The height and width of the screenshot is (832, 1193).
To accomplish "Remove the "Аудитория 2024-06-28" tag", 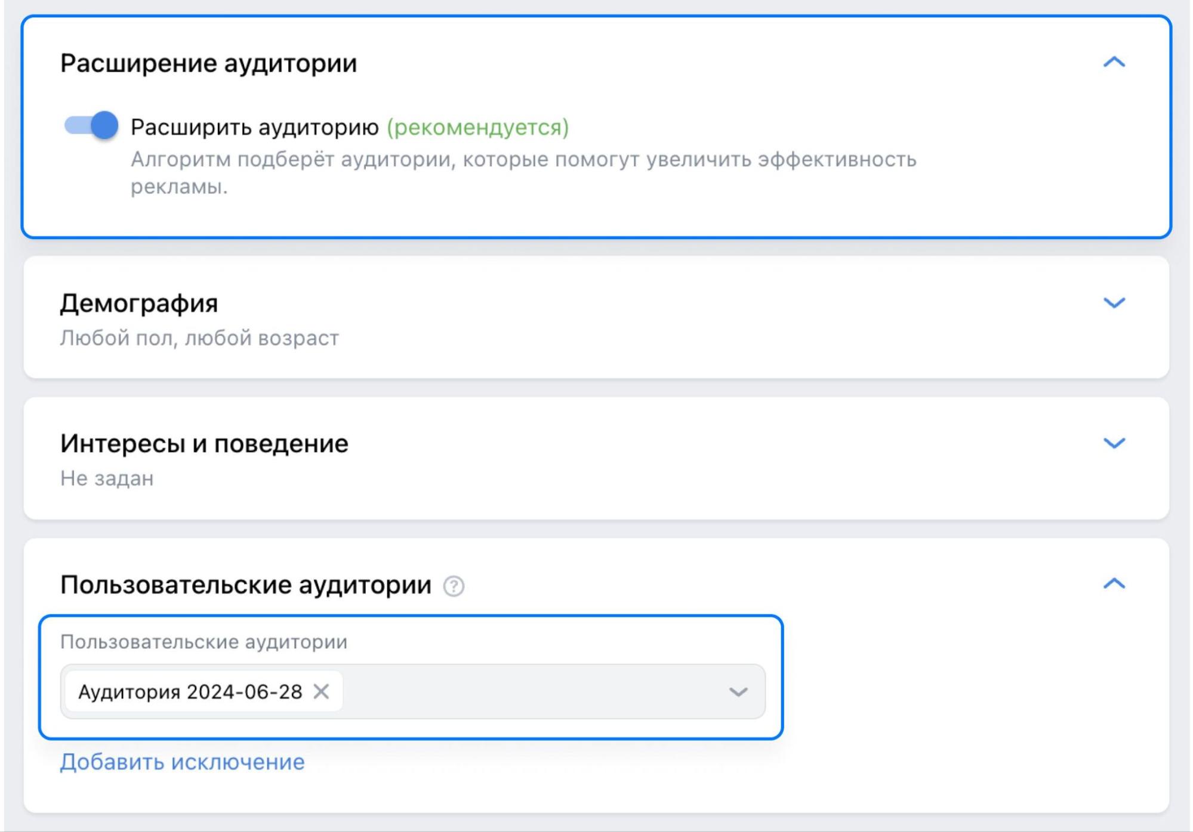I will pos(321,691).
